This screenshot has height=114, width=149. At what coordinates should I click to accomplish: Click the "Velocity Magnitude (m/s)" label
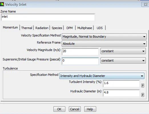43,50
